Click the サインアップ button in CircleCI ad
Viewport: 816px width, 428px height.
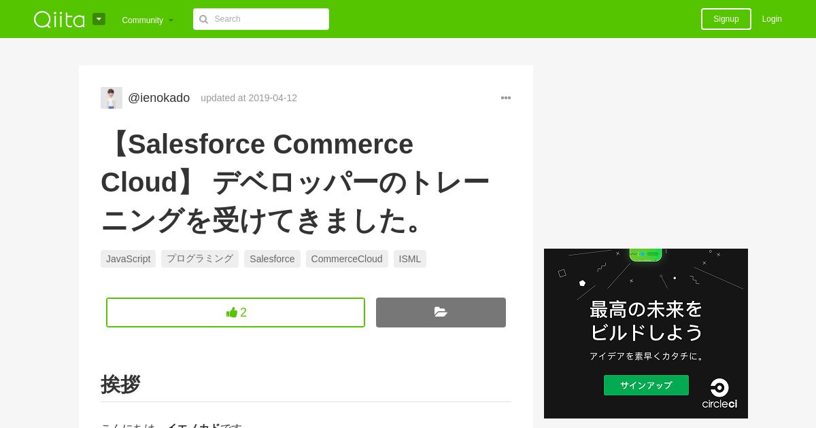click(646, 385)
